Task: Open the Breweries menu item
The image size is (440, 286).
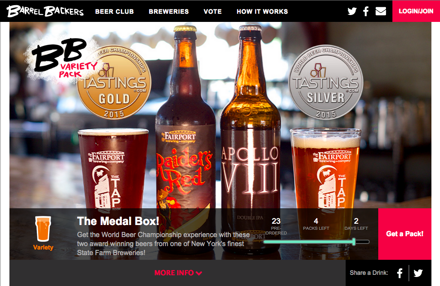Action: (x=169, y=12)
